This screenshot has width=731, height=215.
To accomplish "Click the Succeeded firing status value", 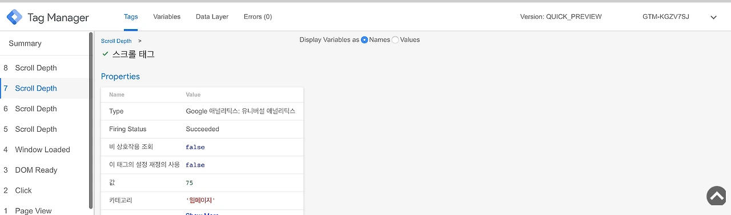I will (x=202, y=129).
